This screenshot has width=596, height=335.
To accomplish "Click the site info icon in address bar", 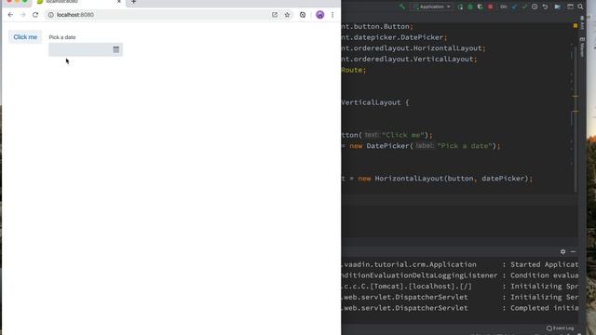I will coord(50,15).
